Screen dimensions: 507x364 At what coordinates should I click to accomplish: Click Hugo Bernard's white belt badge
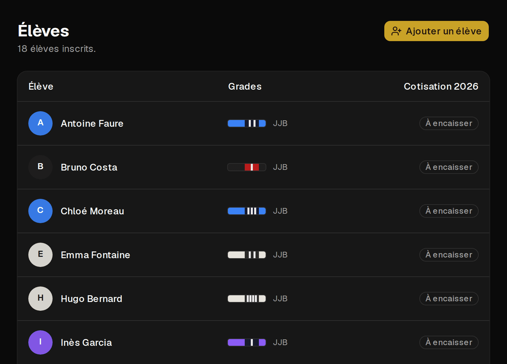tap(247, 299)
